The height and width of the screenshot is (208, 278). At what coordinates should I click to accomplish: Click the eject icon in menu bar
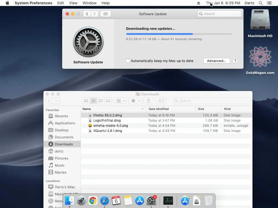(x=198, y=3)
